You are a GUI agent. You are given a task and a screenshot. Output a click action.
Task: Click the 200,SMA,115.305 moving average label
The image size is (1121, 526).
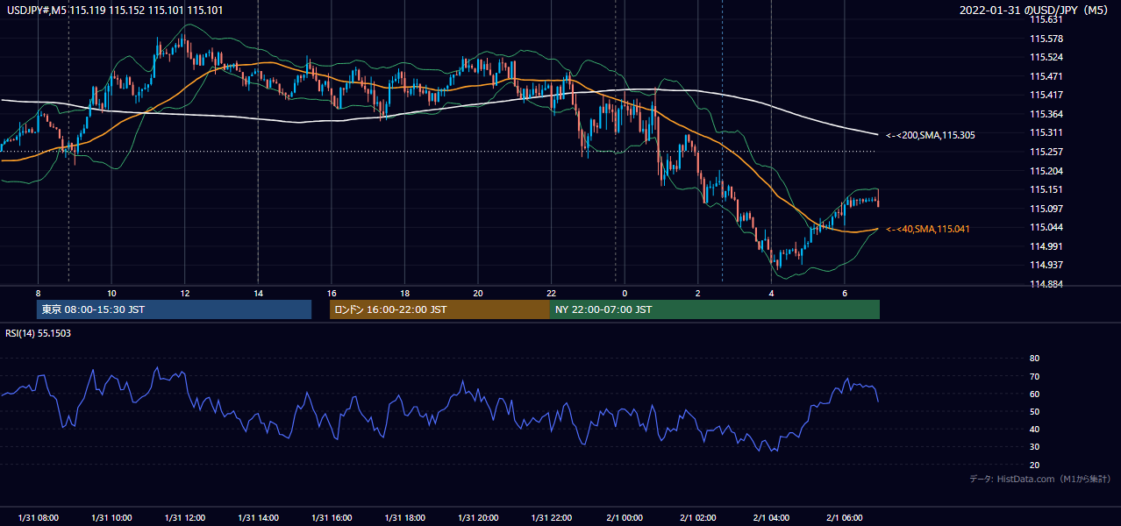click(x=931, y=135)
